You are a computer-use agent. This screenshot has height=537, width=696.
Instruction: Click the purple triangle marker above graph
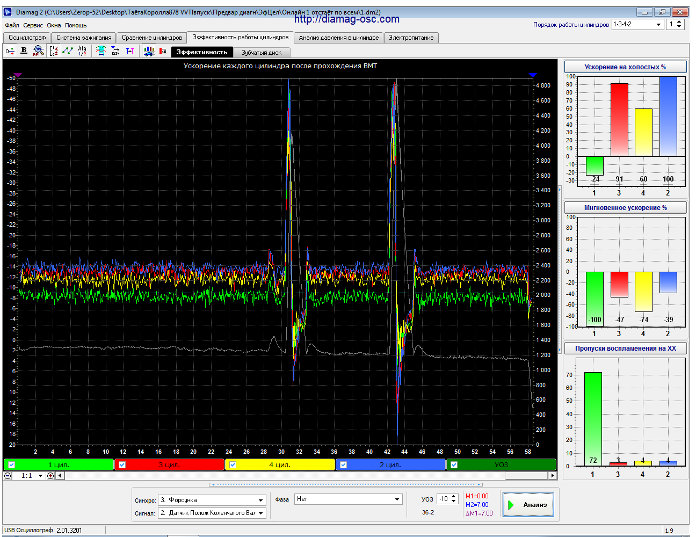point(18,75)
